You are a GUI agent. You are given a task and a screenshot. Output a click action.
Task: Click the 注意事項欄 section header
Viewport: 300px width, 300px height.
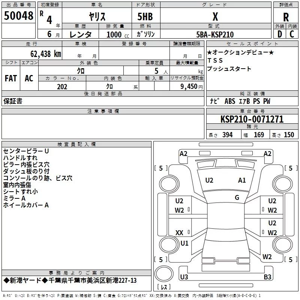pyautogui.click(x=103, y=111)
